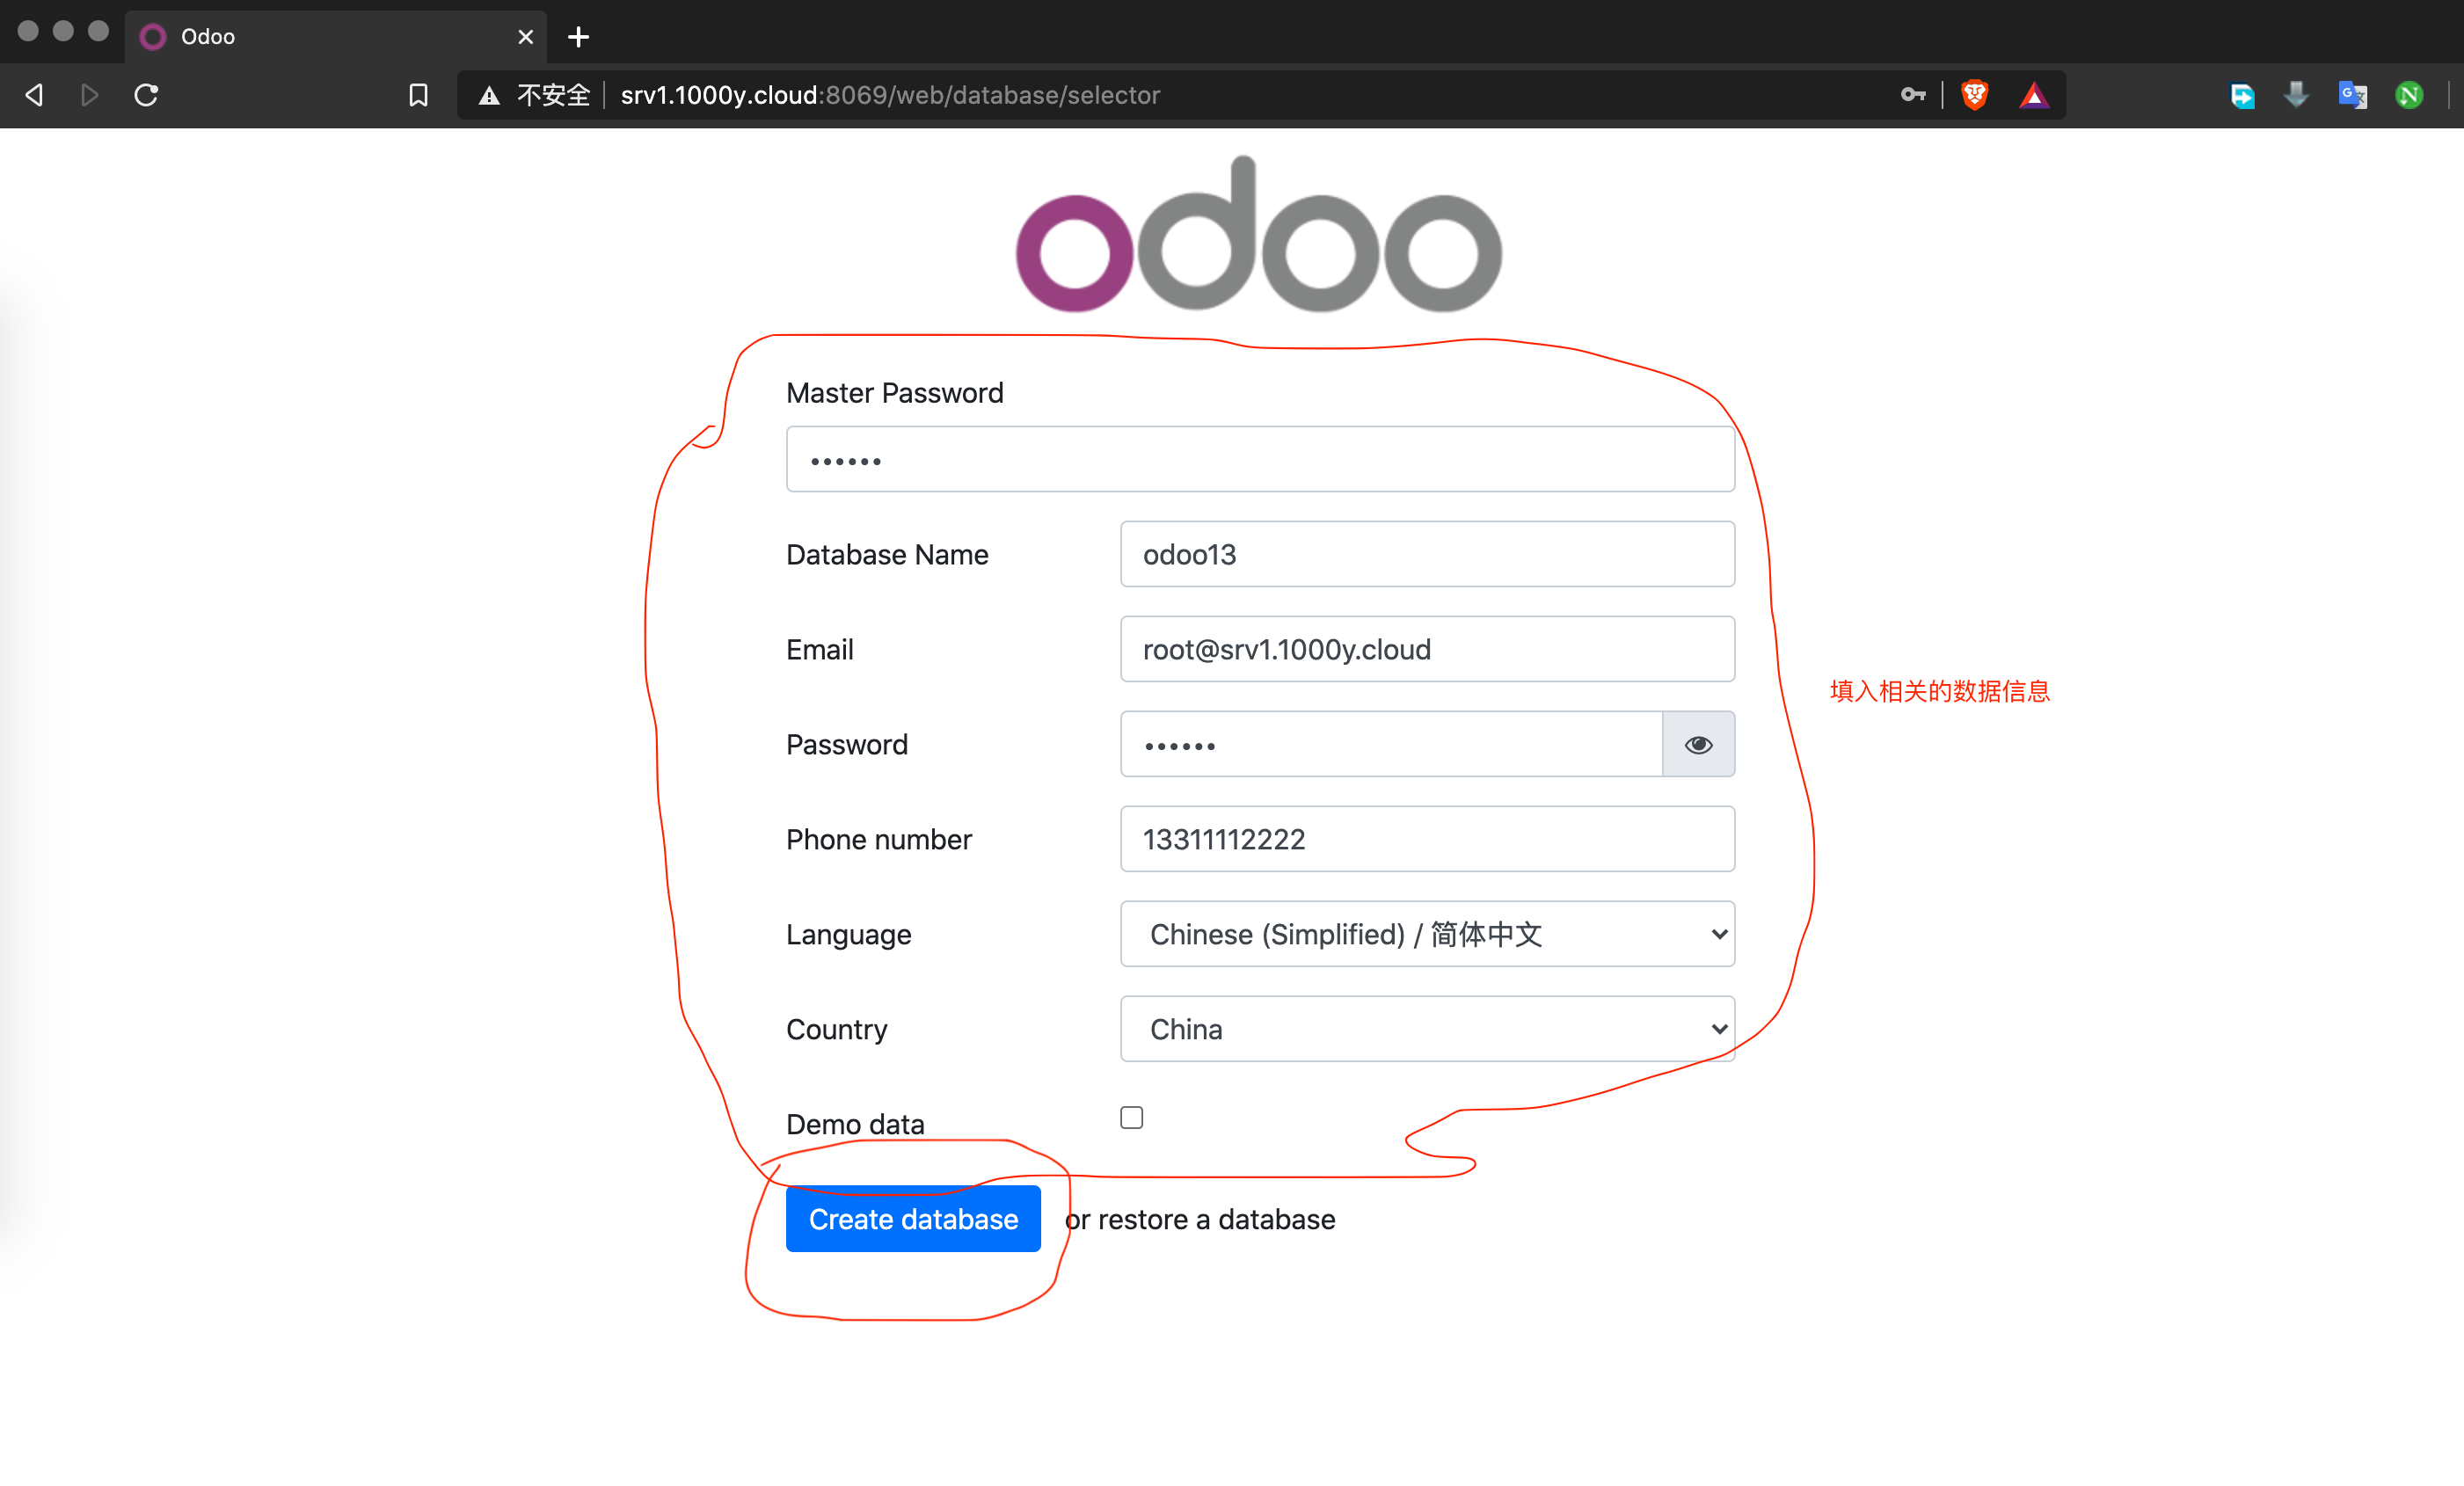This screenshot has width=2464, height=1486.
Task: Open a new browser tab
Action: click(578, 37)
